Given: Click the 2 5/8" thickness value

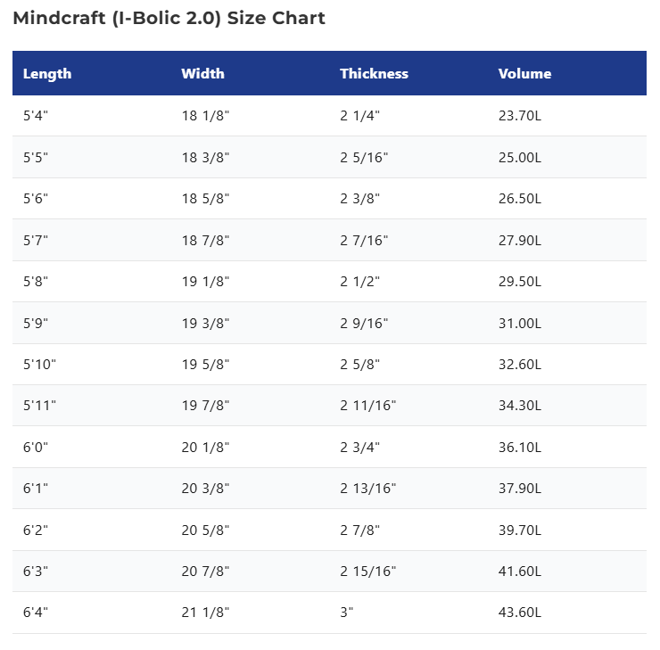Looking at the screenshot, I should coord(360,365).
